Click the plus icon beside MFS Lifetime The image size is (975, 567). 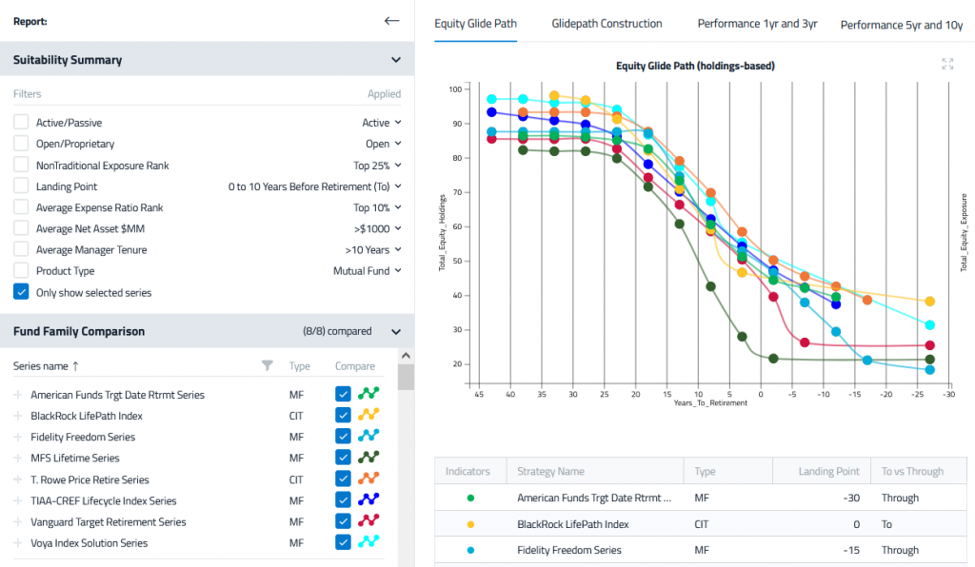pyautogui.click(x=18, y=459)
